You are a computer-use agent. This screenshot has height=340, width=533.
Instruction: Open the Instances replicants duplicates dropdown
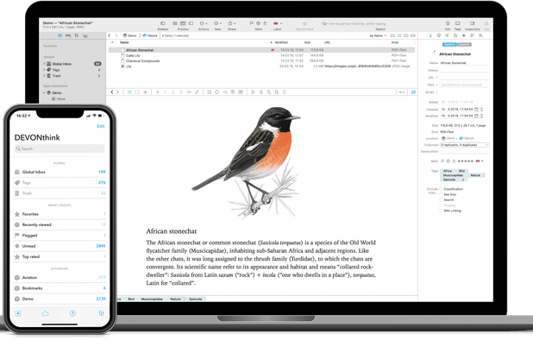pos(464,145)
